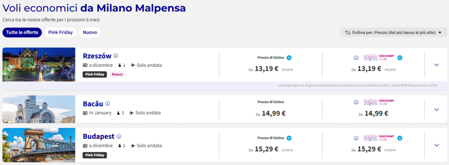Click the Bacău cathedral thumbnail image
The width and height of the screenshot is (449, 165).
point(39,109)
